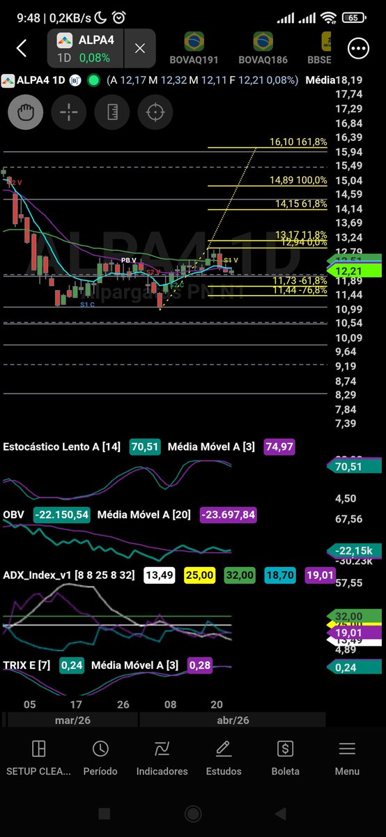386x837 pixels.
Task: Switch to BOVAQ191 tab
Action: click(194, 48)
